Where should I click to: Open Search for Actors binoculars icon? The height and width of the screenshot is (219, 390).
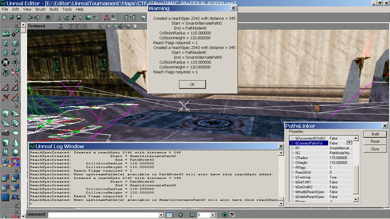coord(48,17)
